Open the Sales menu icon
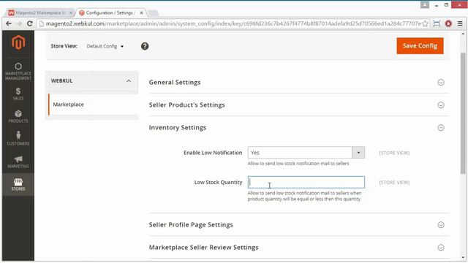Image resolution: width=468 pixels, height=263 pixels. point(18,94)
